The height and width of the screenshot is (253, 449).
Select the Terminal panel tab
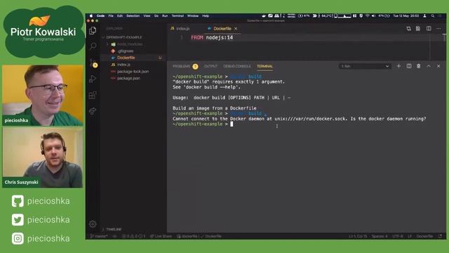[265, 66]
